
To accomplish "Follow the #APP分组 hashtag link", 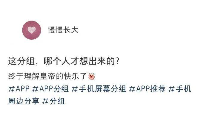I will 50,89.
